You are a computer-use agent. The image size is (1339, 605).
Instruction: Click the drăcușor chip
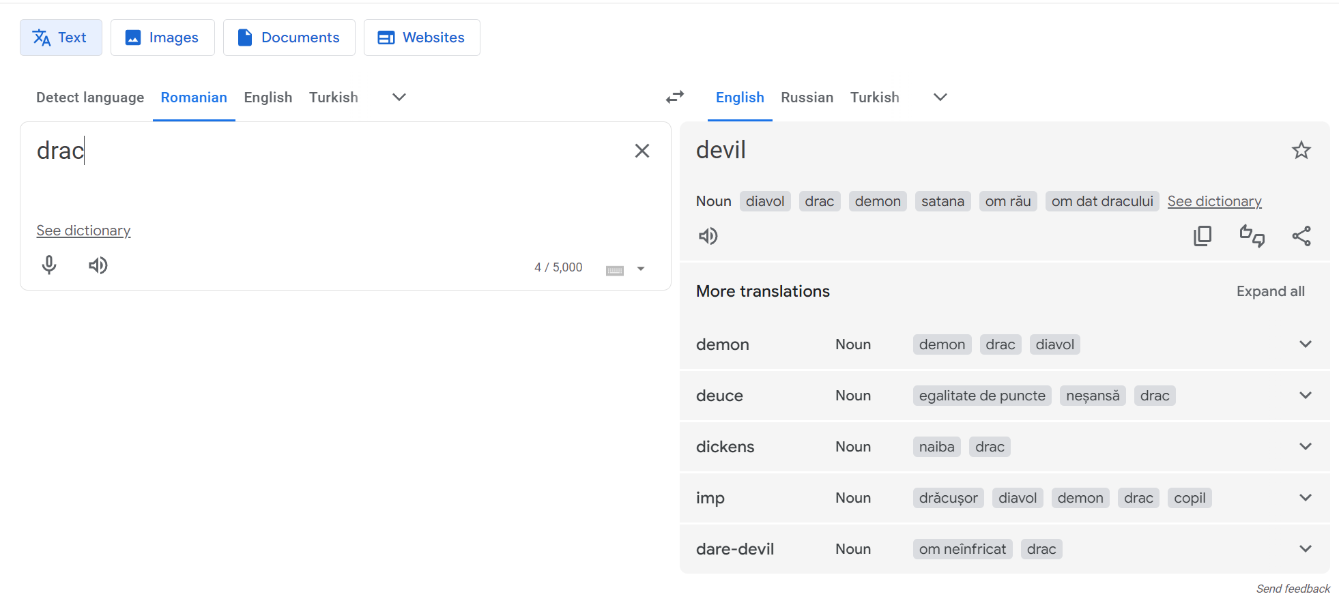(948, 498)
